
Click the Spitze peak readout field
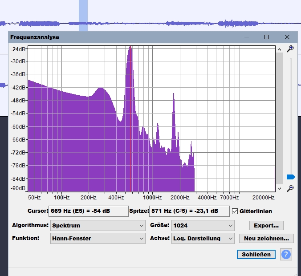point(189,211)
